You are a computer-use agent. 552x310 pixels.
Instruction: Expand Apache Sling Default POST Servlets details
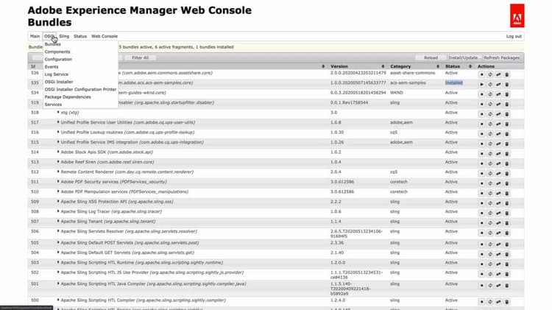[x=58, y=243]
